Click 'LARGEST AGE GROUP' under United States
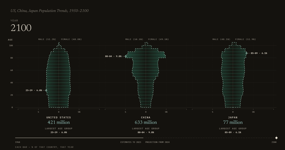Viewport: 285px width, 150px height. point(59,129)
